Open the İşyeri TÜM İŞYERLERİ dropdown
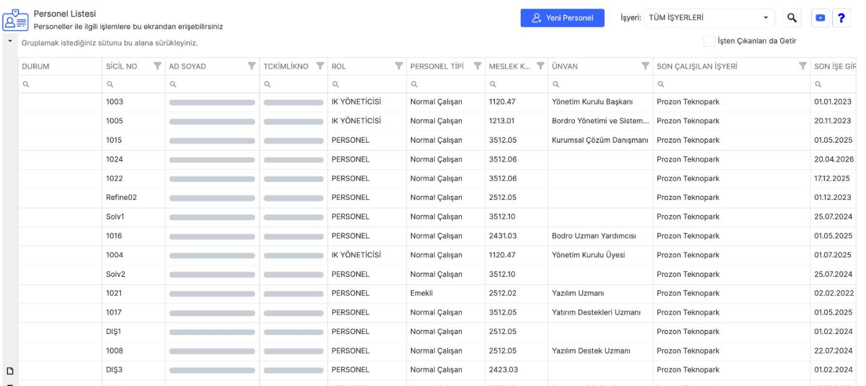This screenshot has height=386, width=866. tap(709, 18)
